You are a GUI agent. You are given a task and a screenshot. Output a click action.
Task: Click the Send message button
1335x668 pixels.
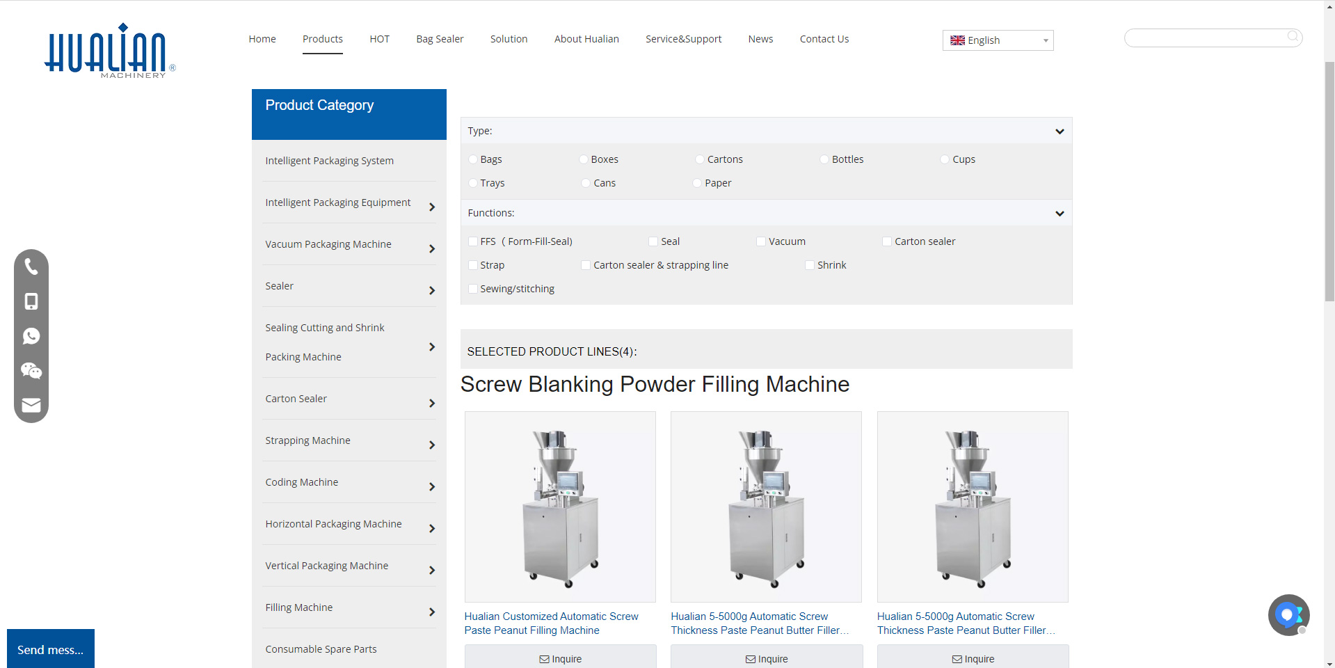coord(51,649)
